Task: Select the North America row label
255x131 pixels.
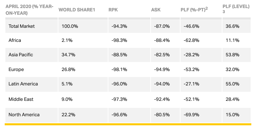Action: pos(24,115)
